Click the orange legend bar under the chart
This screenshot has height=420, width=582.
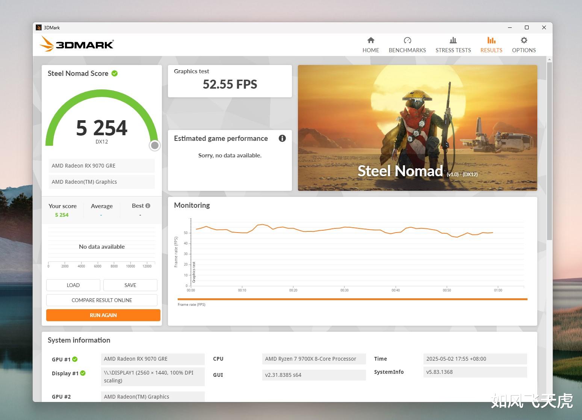pyautogui.click(x=352, y=299)
